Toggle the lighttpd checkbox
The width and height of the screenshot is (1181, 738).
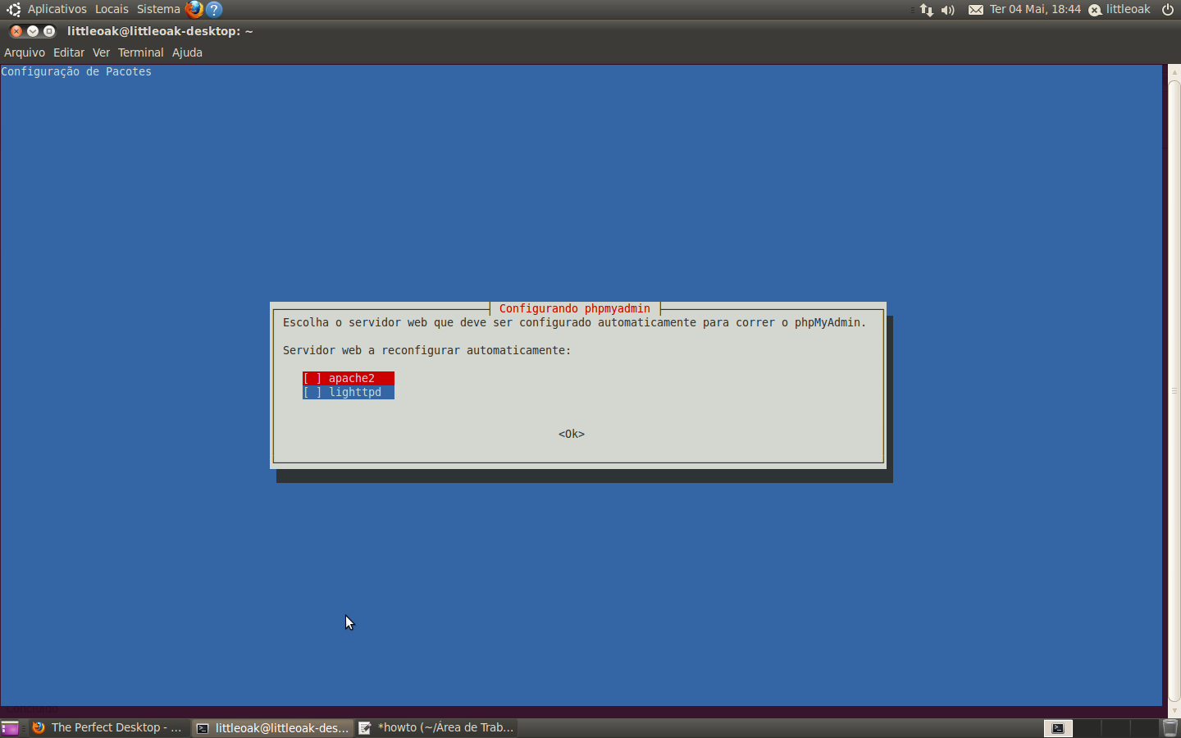coord(349,392)
